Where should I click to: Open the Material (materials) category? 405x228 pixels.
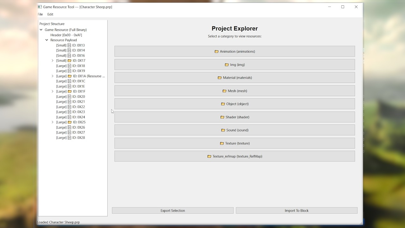pyautogui.click(x=235, y=78)
